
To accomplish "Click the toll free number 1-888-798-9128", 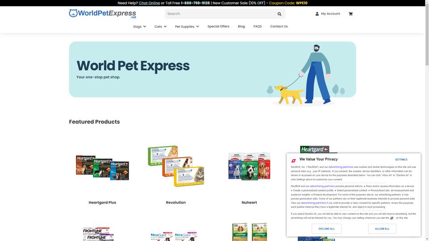I will [195, 3].
